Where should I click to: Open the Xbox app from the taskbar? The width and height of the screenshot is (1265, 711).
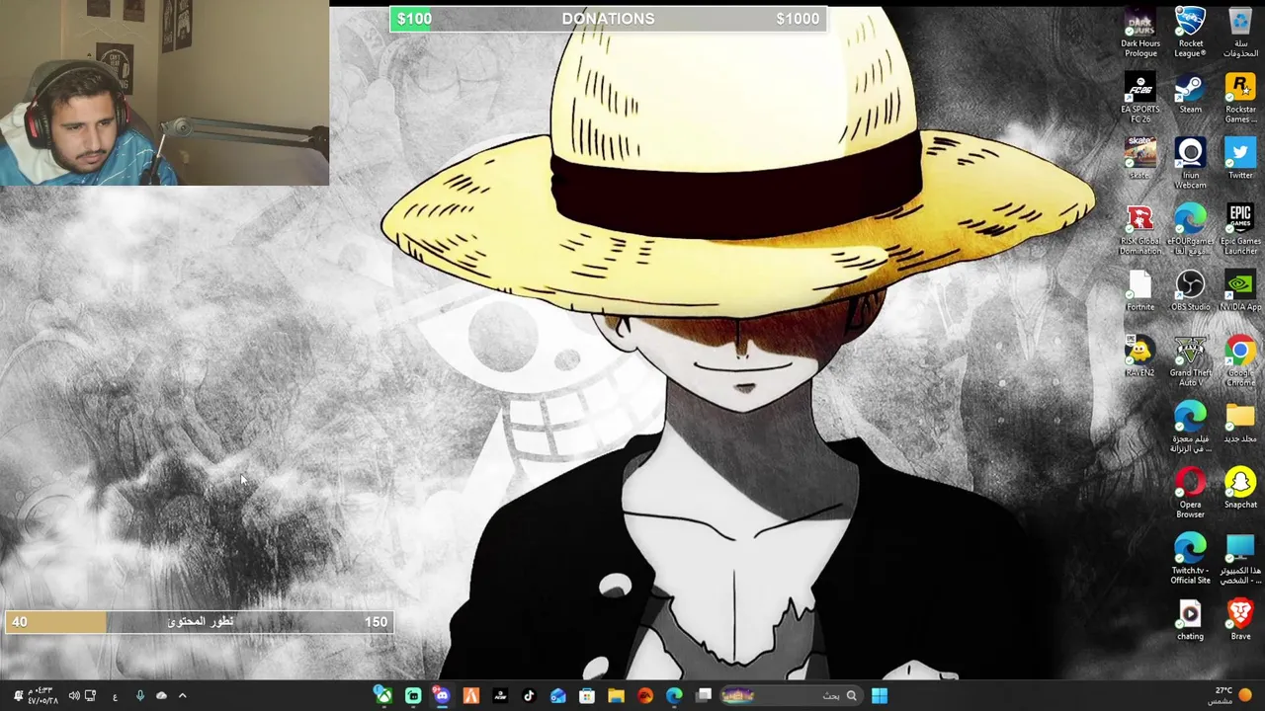pos(383,696)
